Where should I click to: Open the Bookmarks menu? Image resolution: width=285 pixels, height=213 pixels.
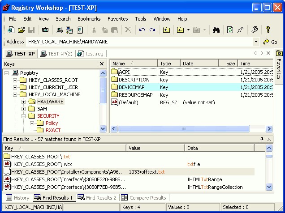click(89, 19)
